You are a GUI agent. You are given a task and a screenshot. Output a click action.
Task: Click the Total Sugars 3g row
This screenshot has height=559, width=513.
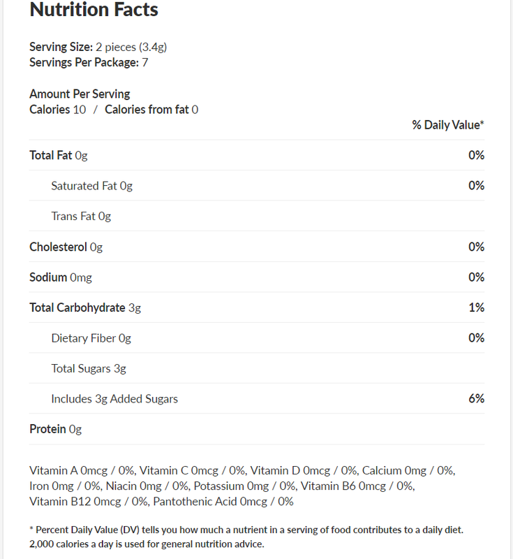[89, 369]
